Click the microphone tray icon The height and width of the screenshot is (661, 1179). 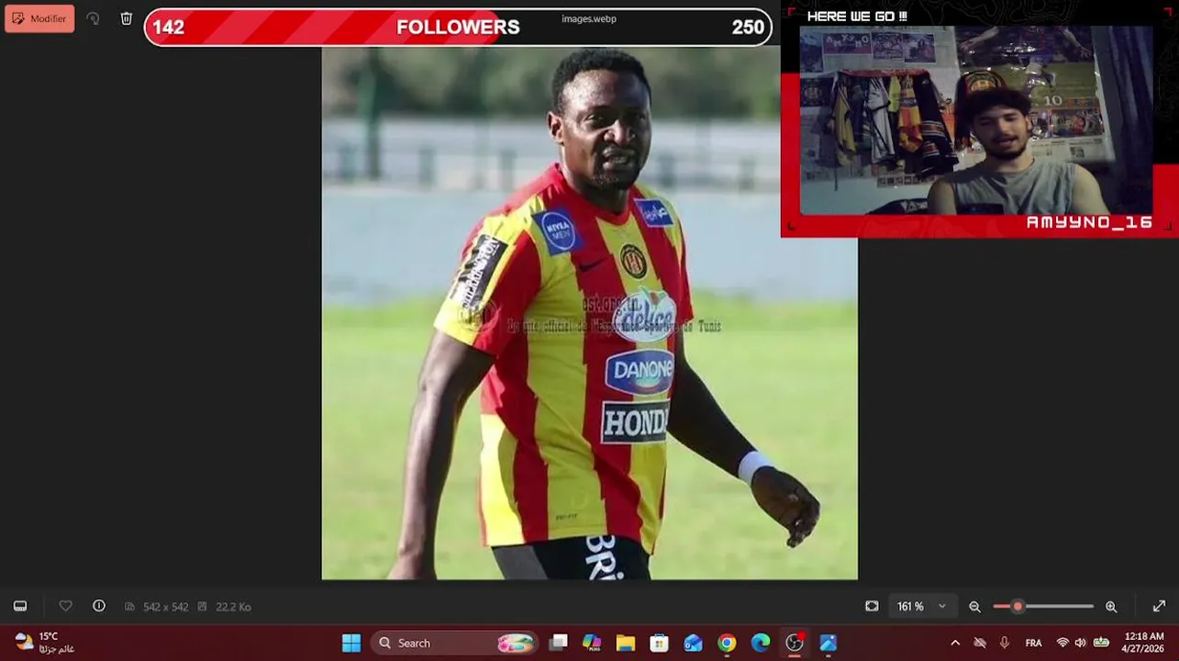click(1005, 643)
